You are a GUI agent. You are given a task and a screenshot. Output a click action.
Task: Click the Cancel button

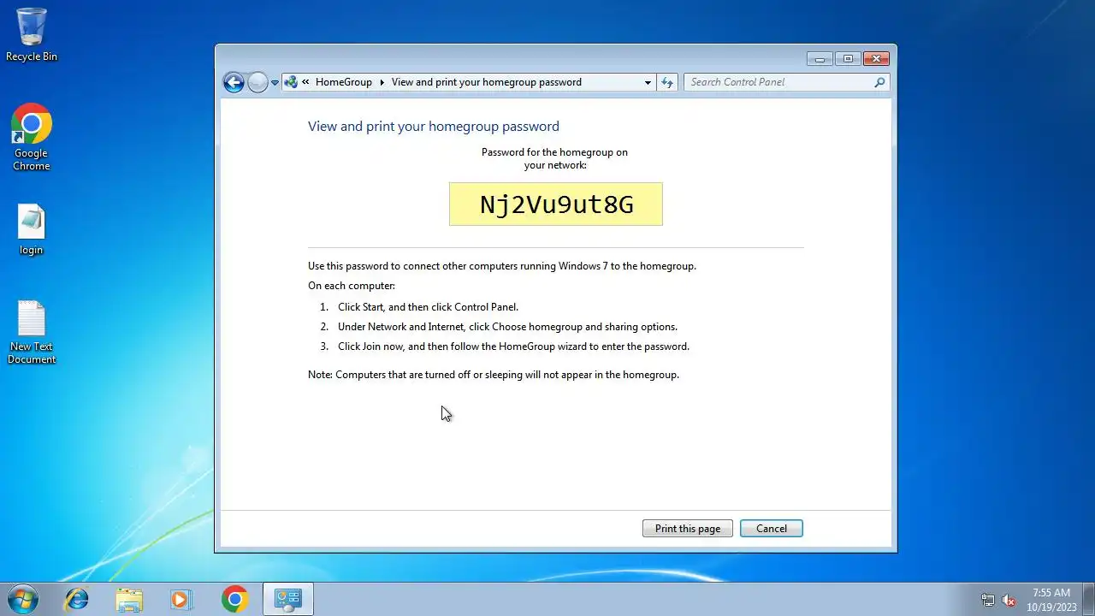(x=772, y=529)
